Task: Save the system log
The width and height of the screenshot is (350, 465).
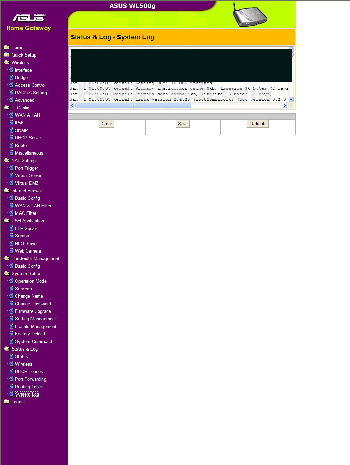Action: [x=183, y=124]
